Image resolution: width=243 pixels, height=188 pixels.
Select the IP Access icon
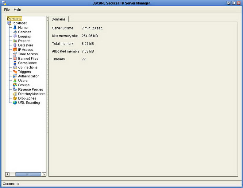pos(15,49)
